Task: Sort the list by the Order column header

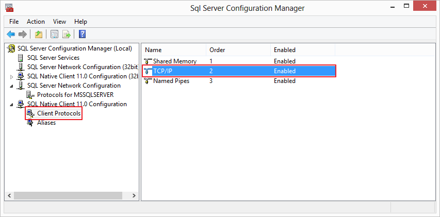Action: [216, 50]
